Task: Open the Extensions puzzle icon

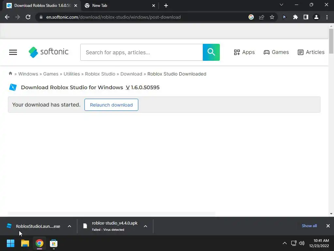Action: pyautogui.click(x=295, y=17)
